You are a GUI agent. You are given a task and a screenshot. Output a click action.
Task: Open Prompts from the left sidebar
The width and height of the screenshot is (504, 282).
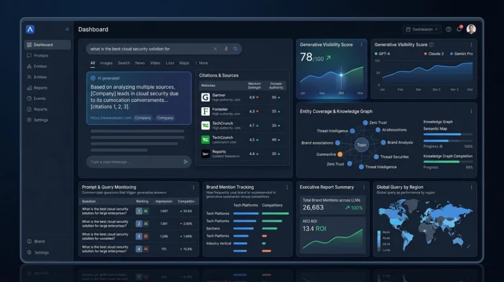41,55
